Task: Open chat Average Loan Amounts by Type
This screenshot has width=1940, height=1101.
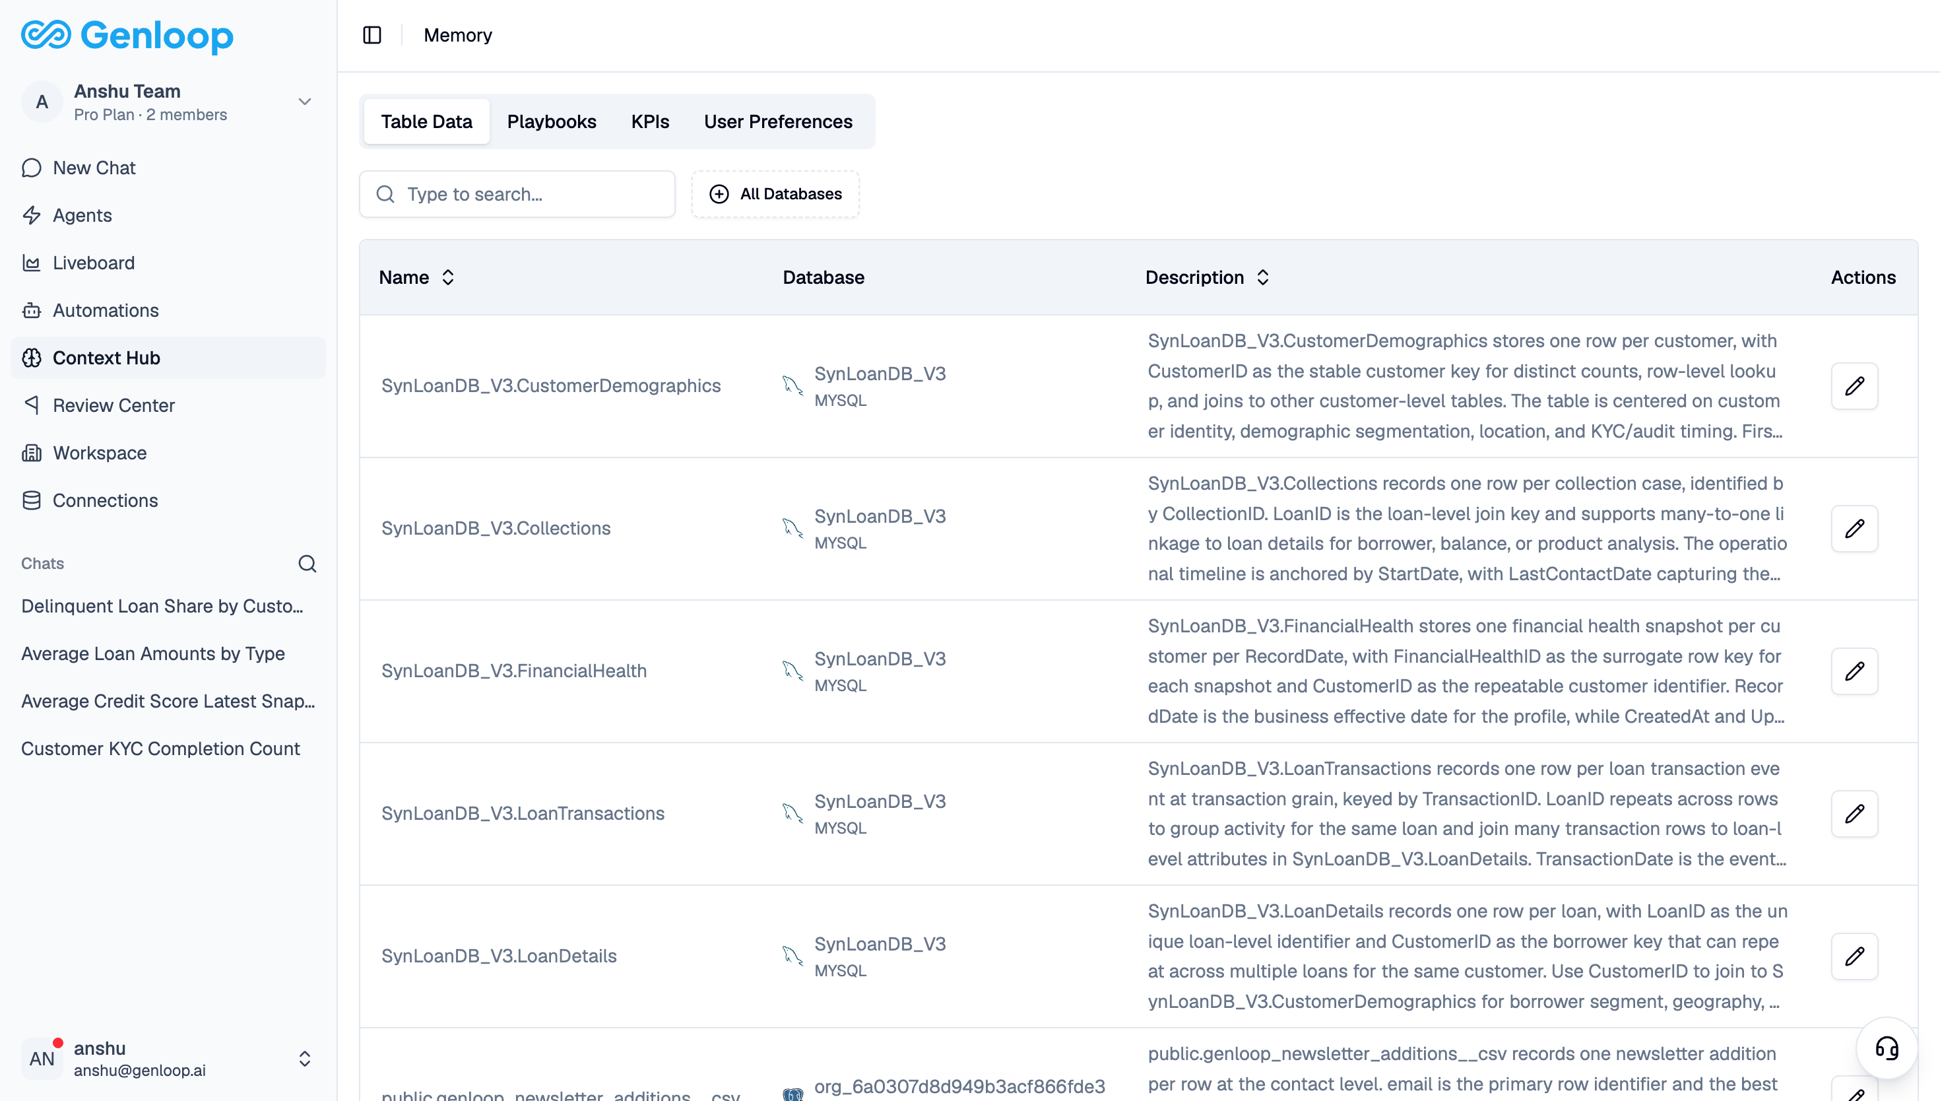Action: click(x=152, y=654)
